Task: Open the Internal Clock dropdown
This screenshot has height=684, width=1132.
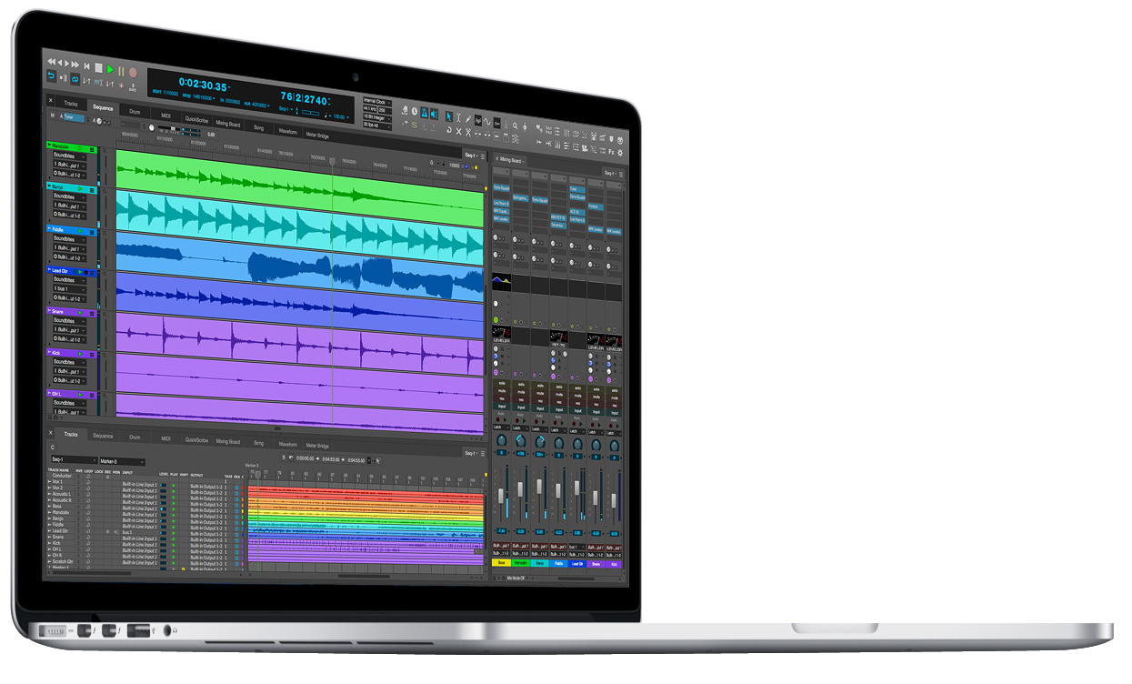Action: pyautogui.click(x=377, y=101)
